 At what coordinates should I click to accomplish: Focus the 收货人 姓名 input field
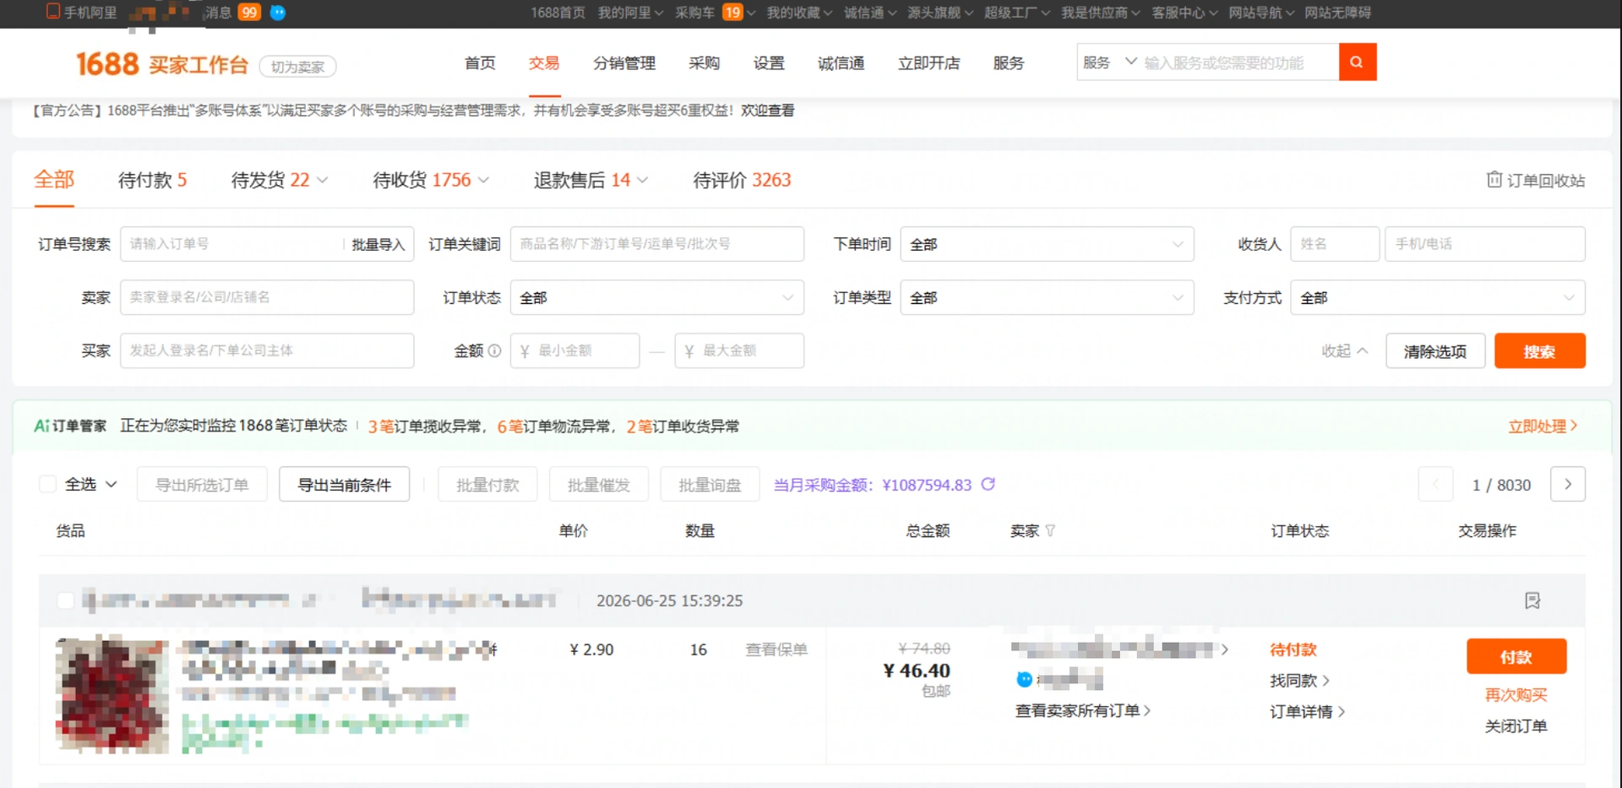click(1335, 244)
